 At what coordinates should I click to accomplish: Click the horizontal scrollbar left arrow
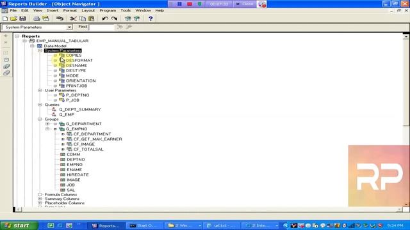tap(19, 209)
